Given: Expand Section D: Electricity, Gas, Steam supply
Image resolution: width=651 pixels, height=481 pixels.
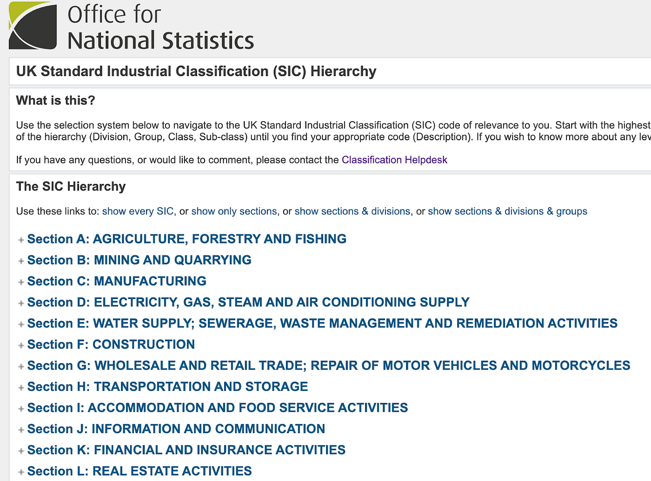Looking at the screenshot, I should pos(20,302).
